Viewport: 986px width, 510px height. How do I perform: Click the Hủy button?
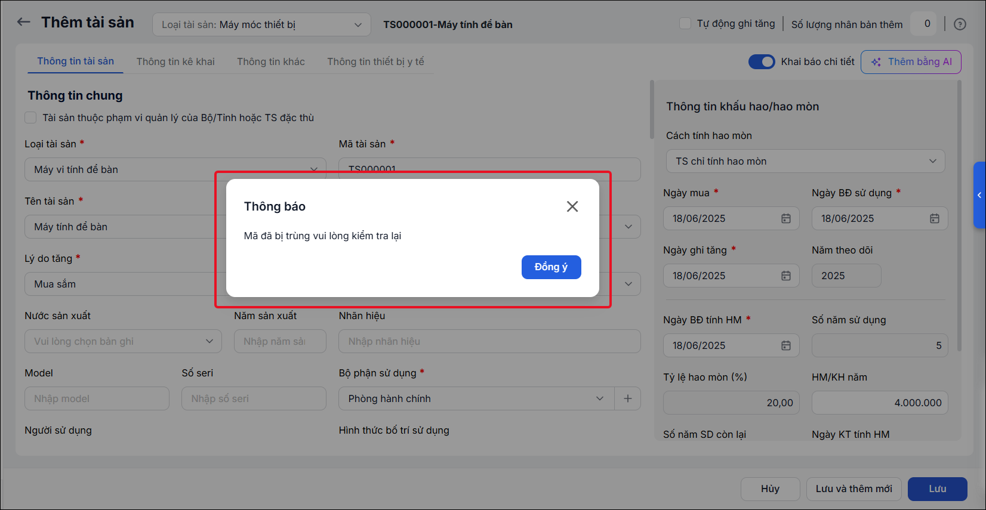770,489
